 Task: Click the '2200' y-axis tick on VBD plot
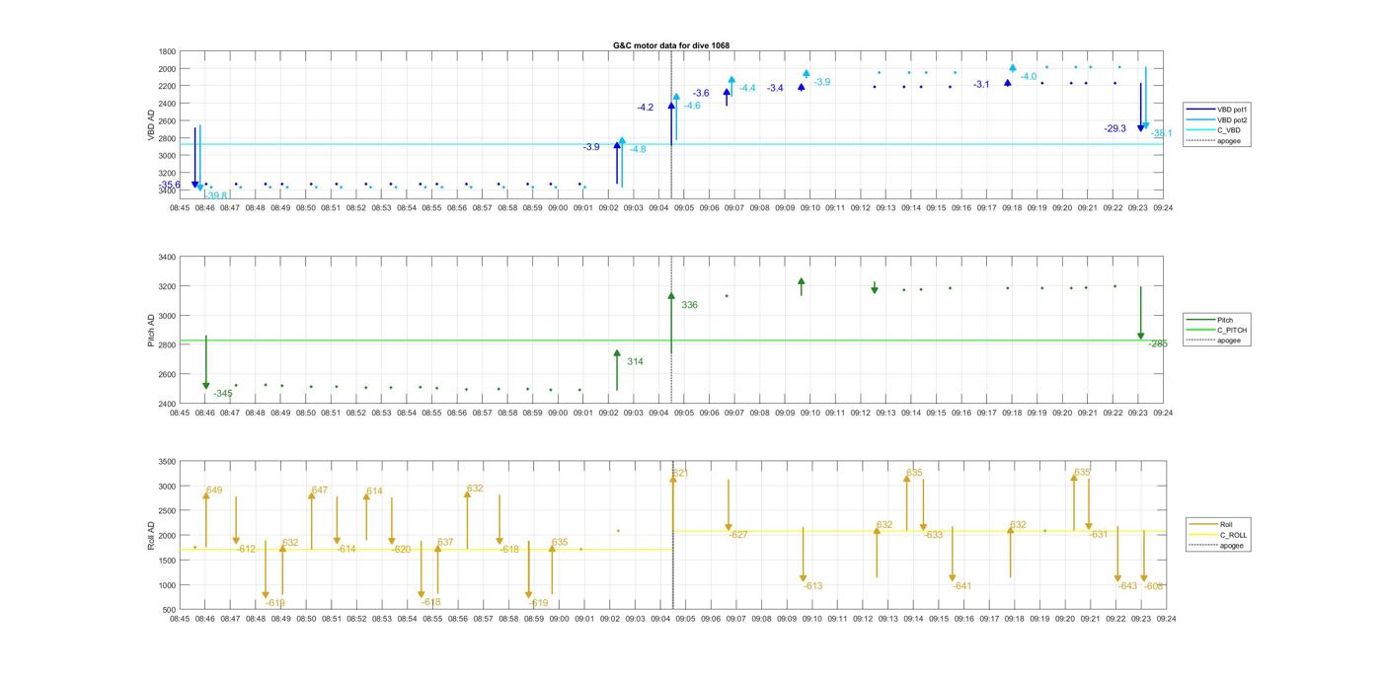pyautogui.click(x=167, y=86)
